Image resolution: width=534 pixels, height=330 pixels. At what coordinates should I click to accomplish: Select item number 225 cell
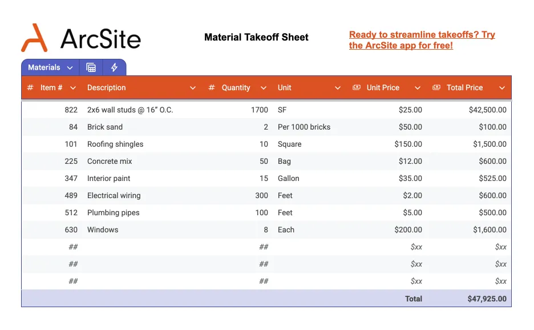coord(71,161)
